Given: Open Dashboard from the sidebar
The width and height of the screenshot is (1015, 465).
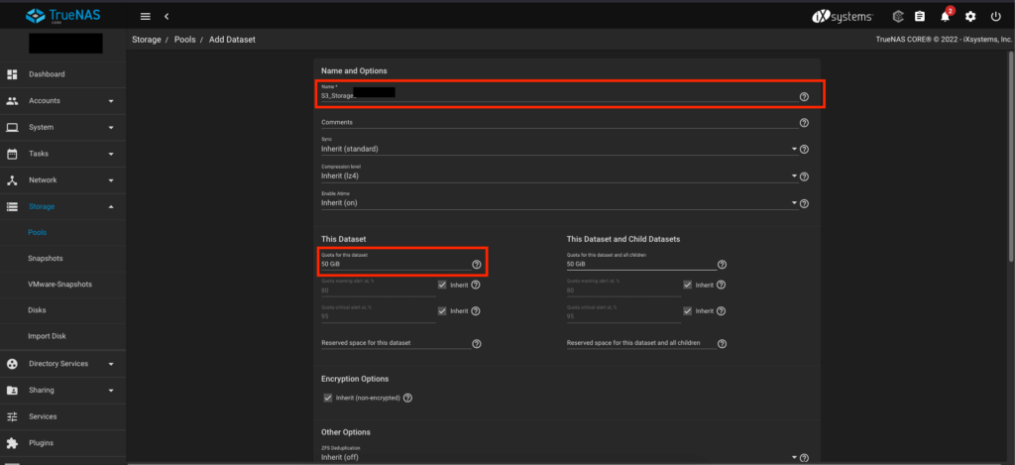Looking at the screenshot, I should pos(47,74).
